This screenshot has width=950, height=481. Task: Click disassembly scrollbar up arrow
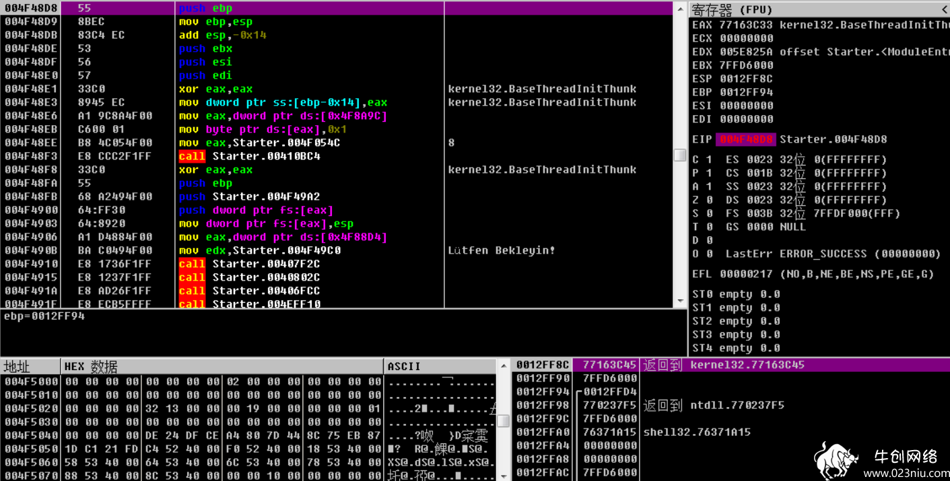coord(680,9)
